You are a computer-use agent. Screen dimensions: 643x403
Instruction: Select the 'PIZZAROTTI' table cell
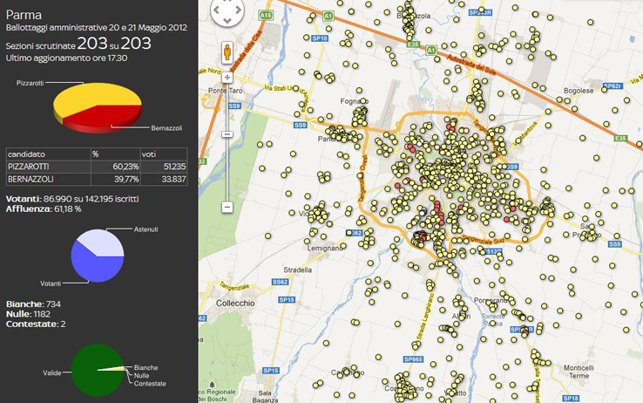pos(49,167)
